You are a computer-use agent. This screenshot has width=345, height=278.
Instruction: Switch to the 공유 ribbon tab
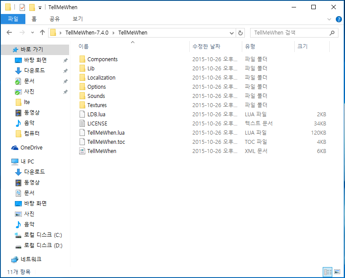point(55,19)
